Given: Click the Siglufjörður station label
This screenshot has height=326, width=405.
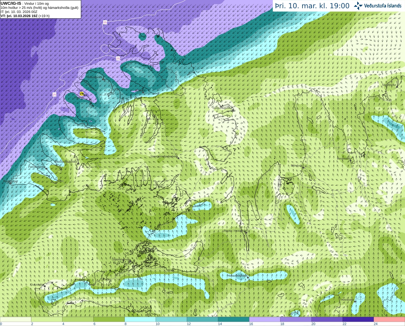Looking at the screenshot, I should (x=389, y=85).
